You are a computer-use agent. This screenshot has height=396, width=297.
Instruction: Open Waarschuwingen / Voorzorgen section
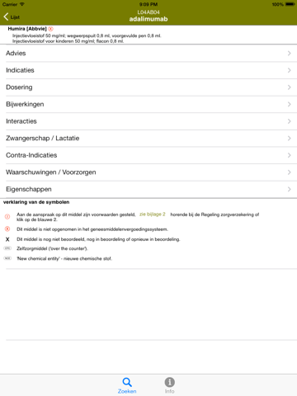pyautogui.click(x=148, y=172)
